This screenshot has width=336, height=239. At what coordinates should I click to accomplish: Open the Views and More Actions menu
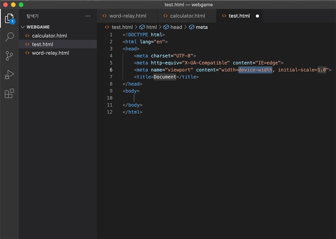[x=88, y=16]
